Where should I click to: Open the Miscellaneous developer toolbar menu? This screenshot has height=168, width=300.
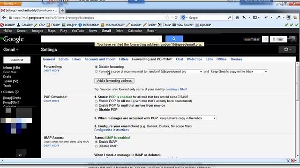coord(112,25)
